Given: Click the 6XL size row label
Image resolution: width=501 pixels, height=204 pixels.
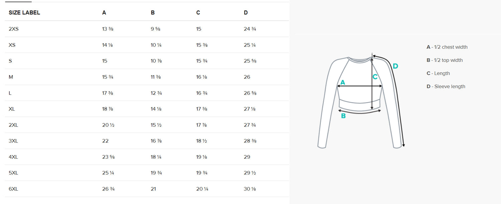Looking at the screenshot, I should tap(13, 189).
